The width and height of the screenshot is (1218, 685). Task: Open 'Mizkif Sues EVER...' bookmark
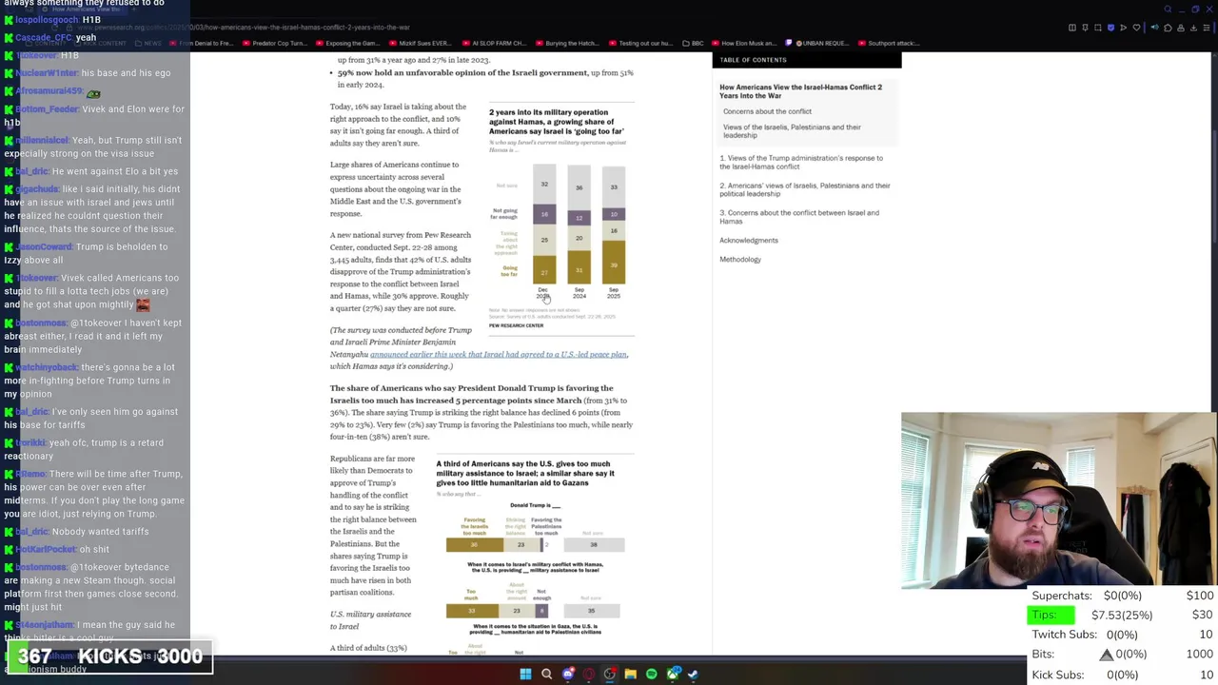pos(422,43)
